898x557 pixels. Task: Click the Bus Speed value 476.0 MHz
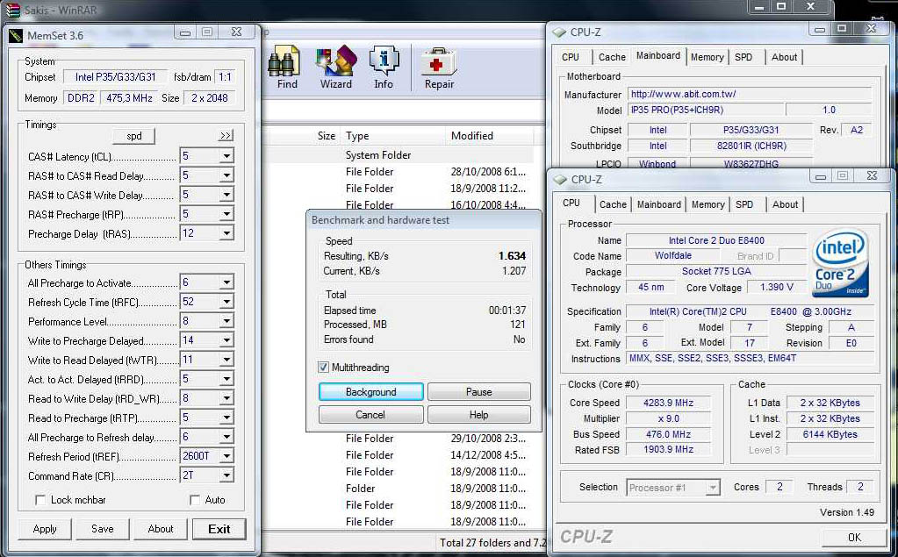click(668, 434)
